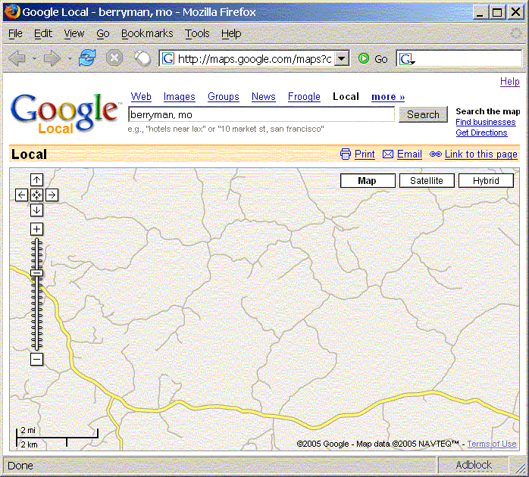Click the zoom slider handle

(x=36, y=273)
